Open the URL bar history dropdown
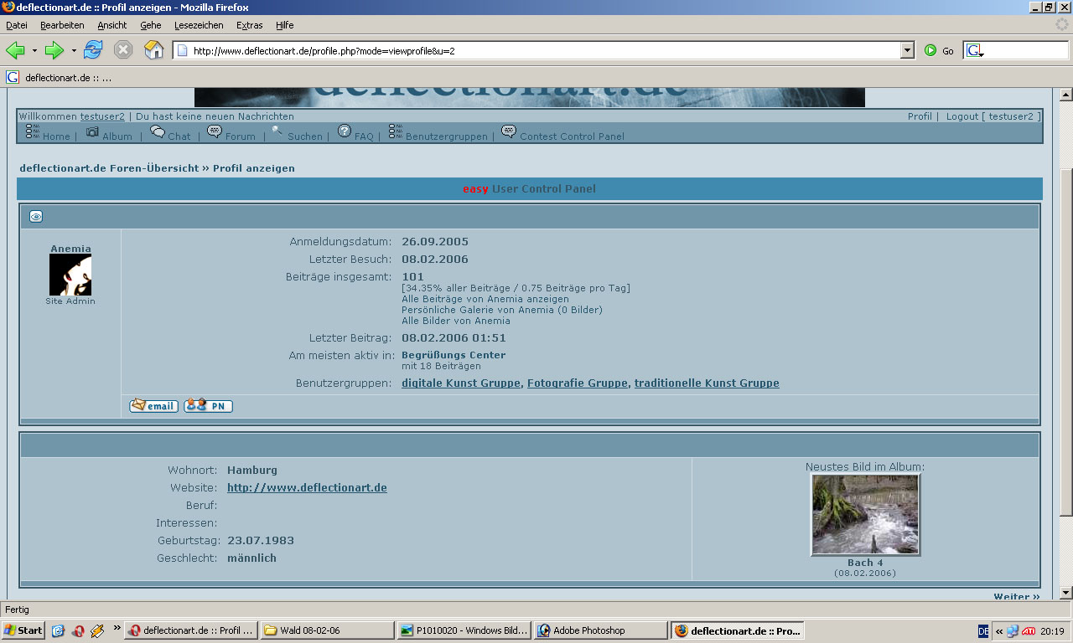1073x643 pixels. pyautogui.click(x=907, y=50)
